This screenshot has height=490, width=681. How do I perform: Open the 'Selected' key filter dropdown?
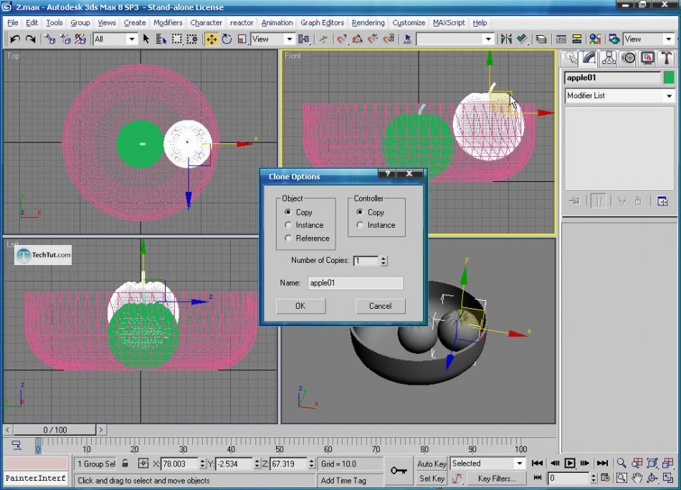click(520, 463)
